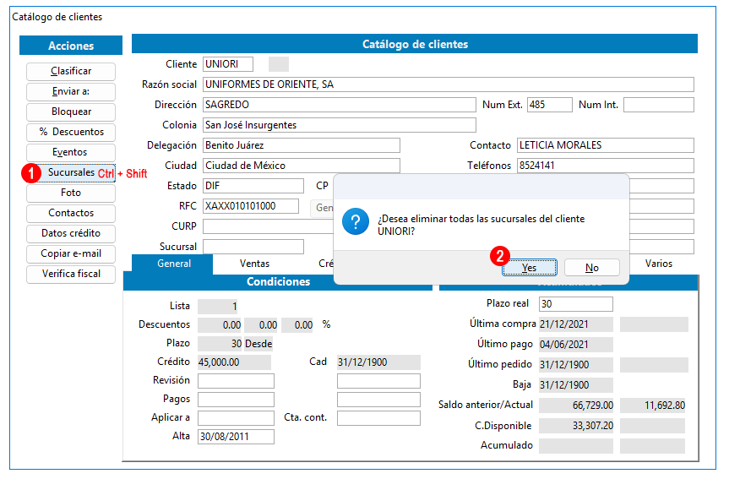729x479 pixels.
Task: Click the Crédito field 45,000.00
Action: (234, 362)
